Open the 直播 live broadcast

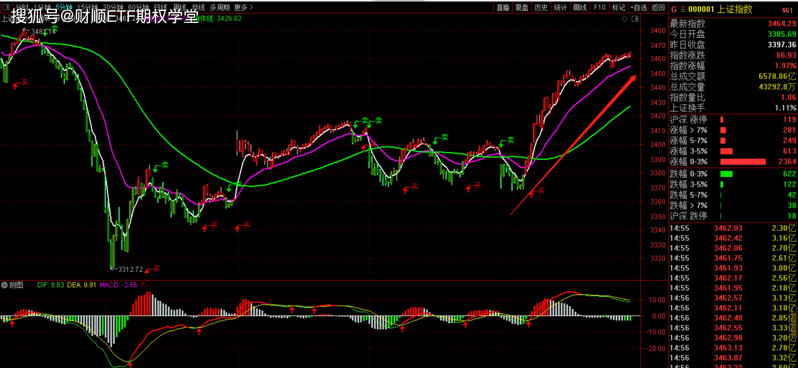[x=503, y=7]
